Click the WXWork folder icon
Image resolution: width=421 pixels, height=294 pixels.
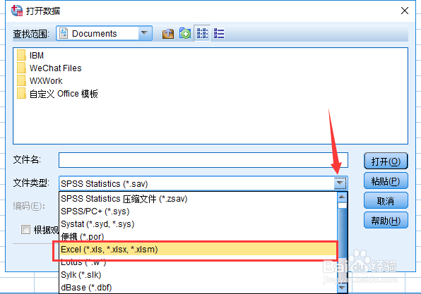21,80
